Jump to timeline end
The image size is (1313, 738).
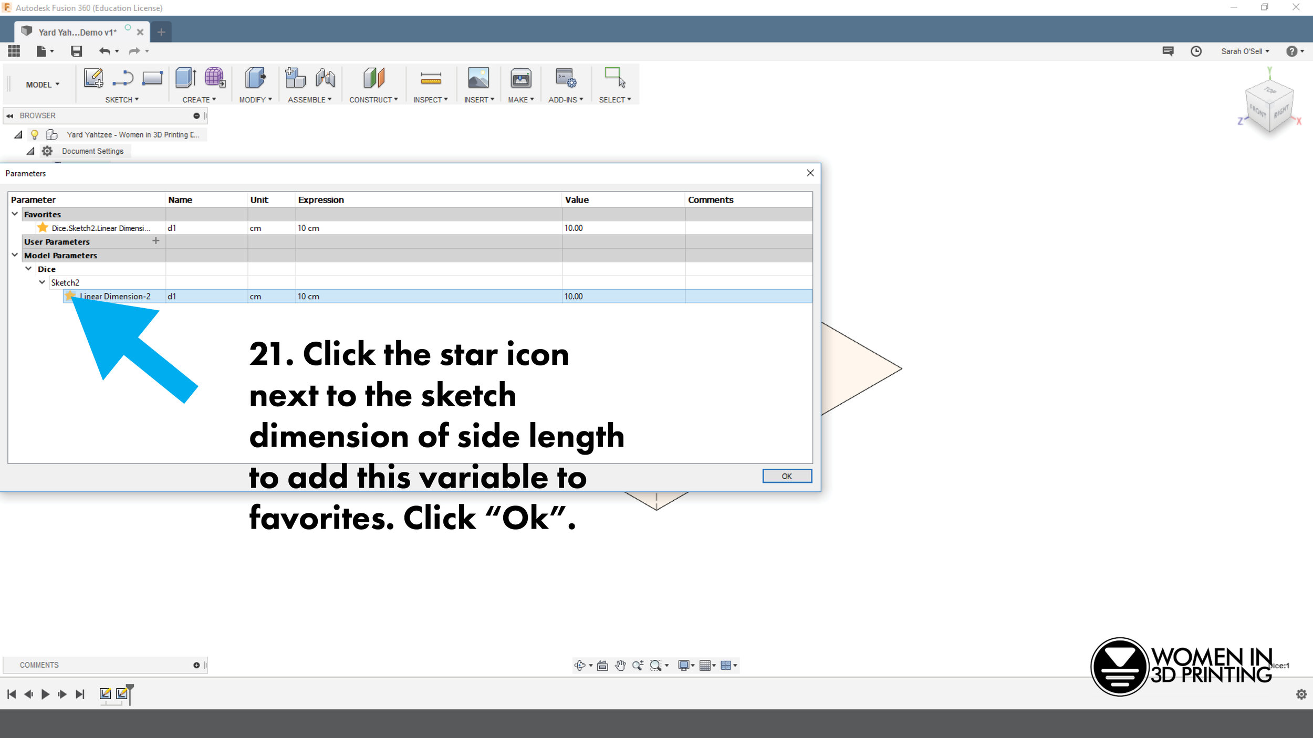coord(80,694)
